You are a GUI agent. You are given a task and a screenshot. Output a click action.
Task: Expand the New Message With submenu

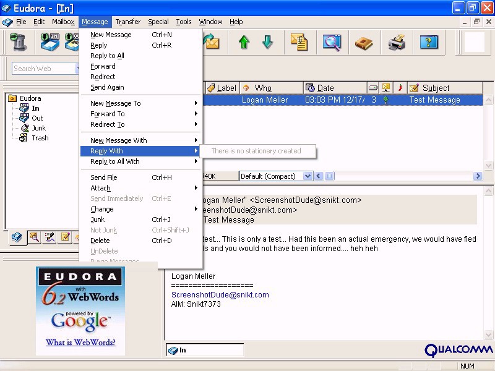[141, 140]
